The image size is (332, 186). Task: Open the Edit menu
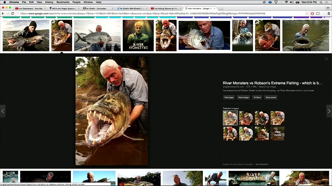click(x=31, y=2)
